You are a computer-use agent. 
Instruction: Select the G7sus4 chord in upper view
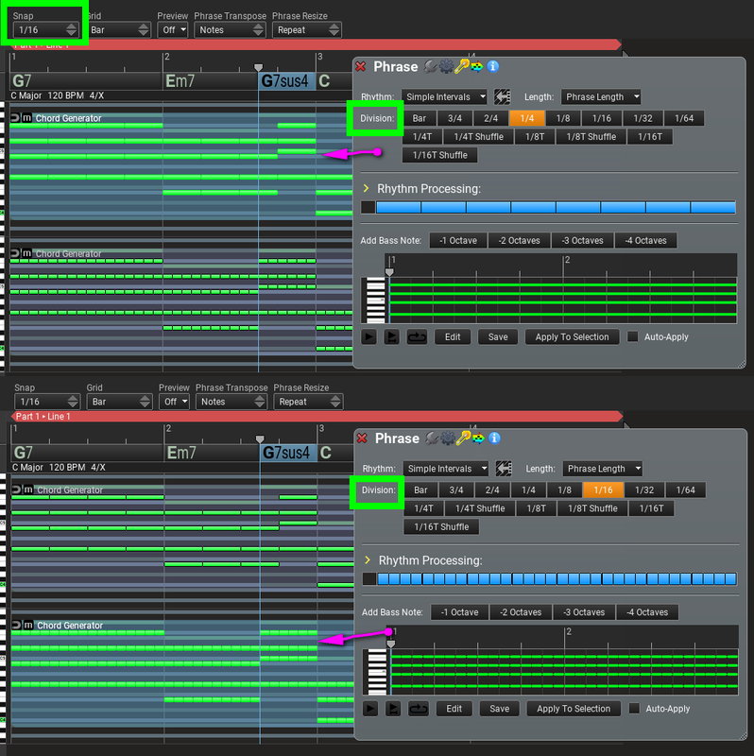tap(287, 81)
